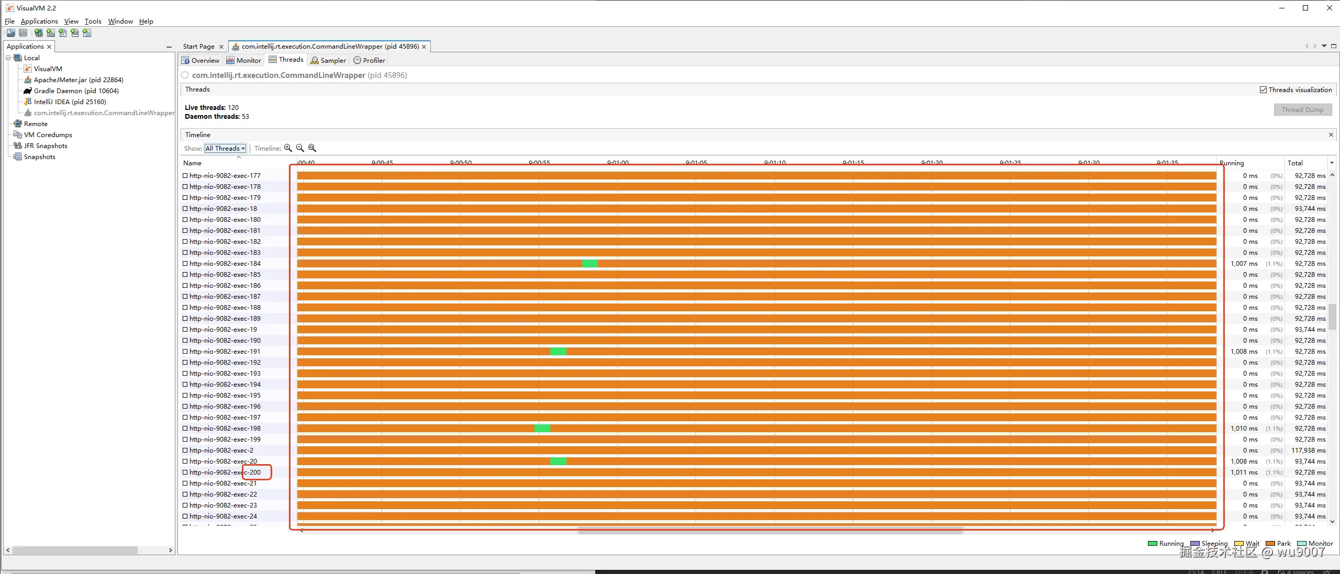Click the Load Snapshot toolbar icon
The height and width of the screenshot is (574, 1340).
coord(11,33)
